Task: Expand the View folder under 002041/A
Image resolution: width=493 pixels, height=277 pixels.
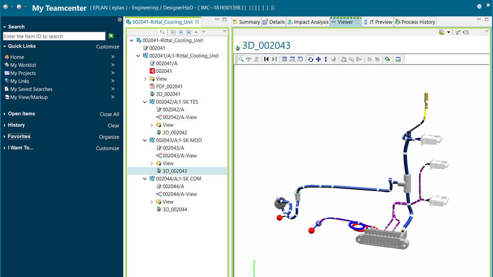Action: (x=145, y=79)
